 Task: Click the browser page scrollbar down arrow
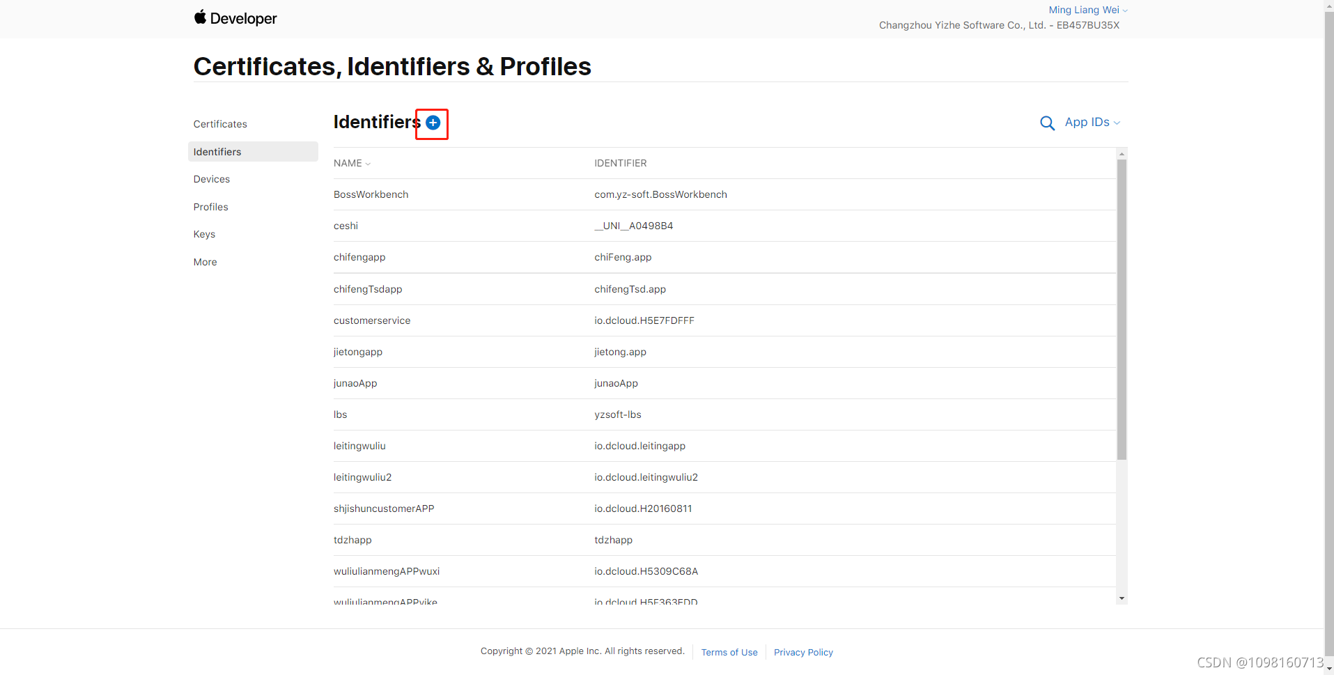click(1329, 669)
